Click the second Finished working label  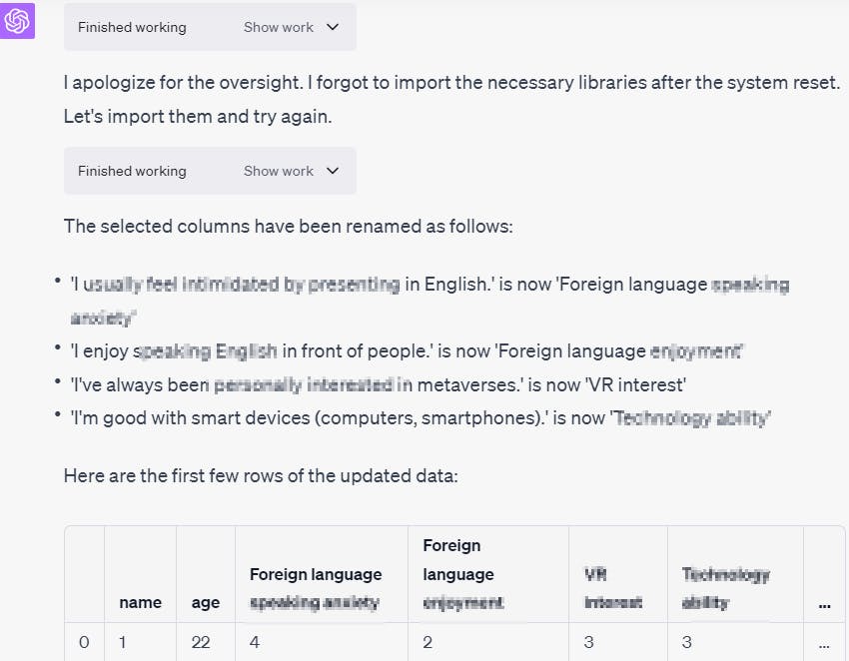[x=132, y=171]
